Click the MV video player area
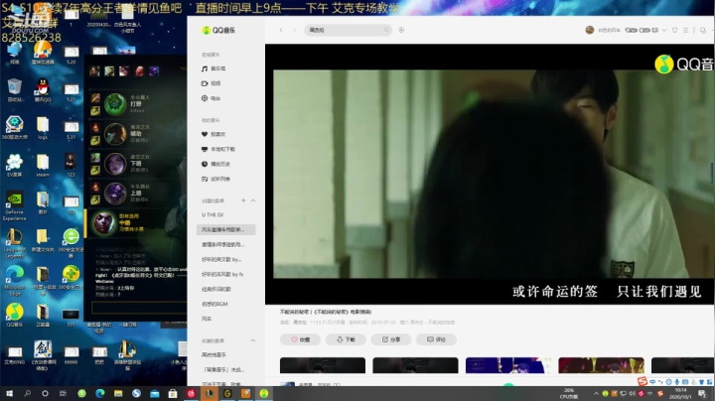 [490, 174]
